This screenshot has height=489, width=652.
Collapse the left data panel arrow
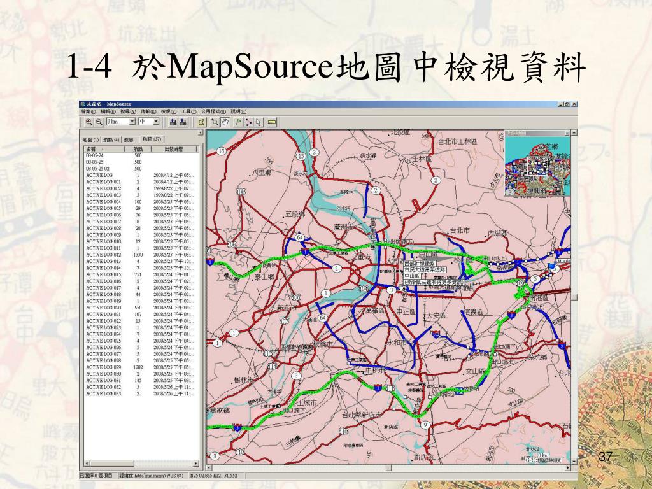[x=201, y=132]
